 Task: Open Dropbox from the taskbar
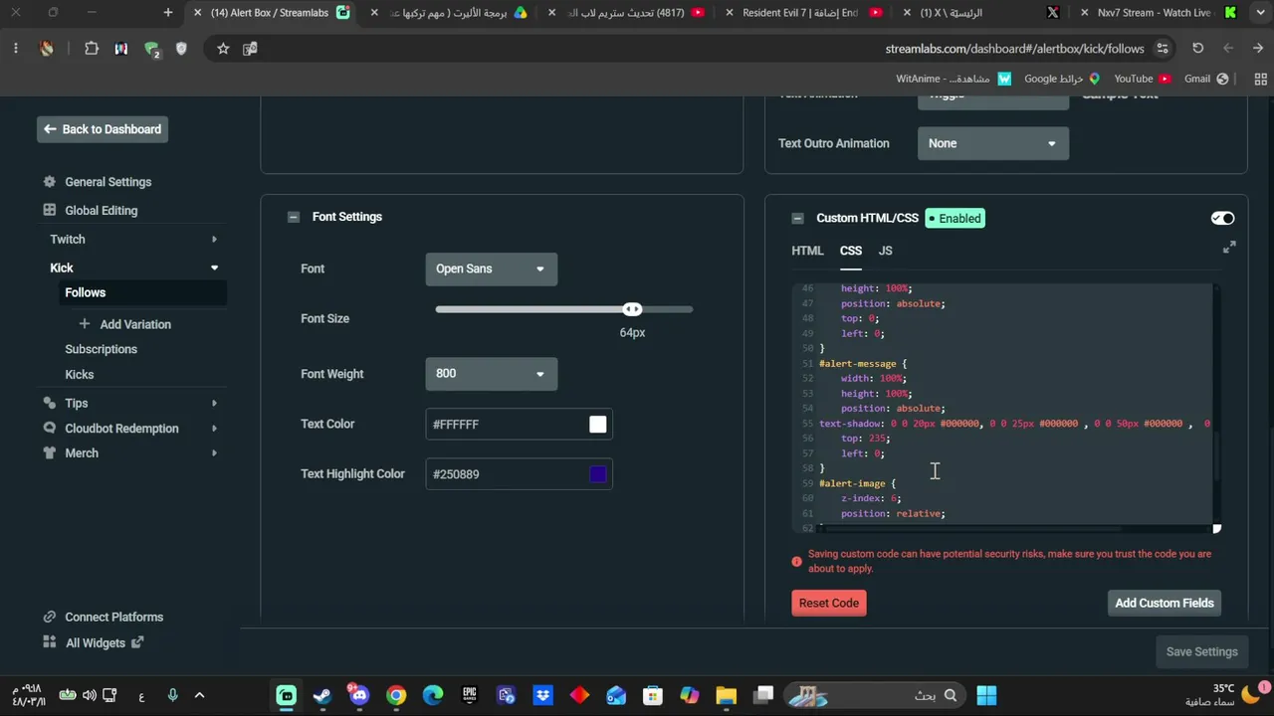(x=542, y=695)
